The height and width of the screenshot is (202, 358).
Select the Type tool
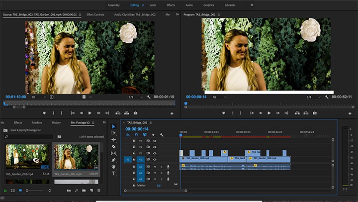(113, 174)
